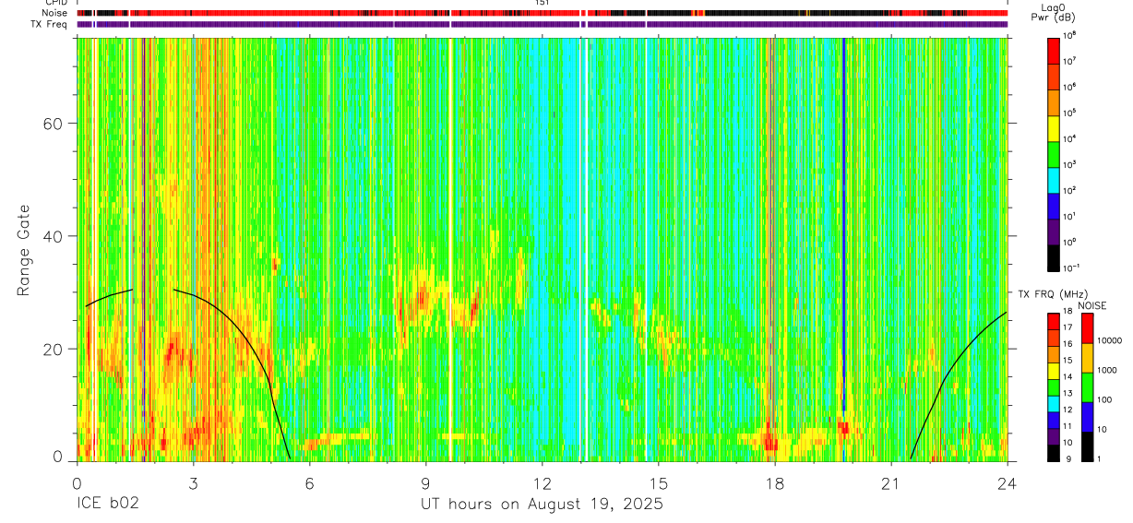Click the '15' tick on the UT hours axis
This screenshot has width=1133, height=523.
click(x=659, y=483)
